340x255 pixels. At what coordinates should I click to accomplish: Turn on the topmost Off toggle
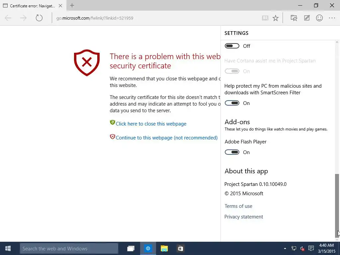click(232, 46)
